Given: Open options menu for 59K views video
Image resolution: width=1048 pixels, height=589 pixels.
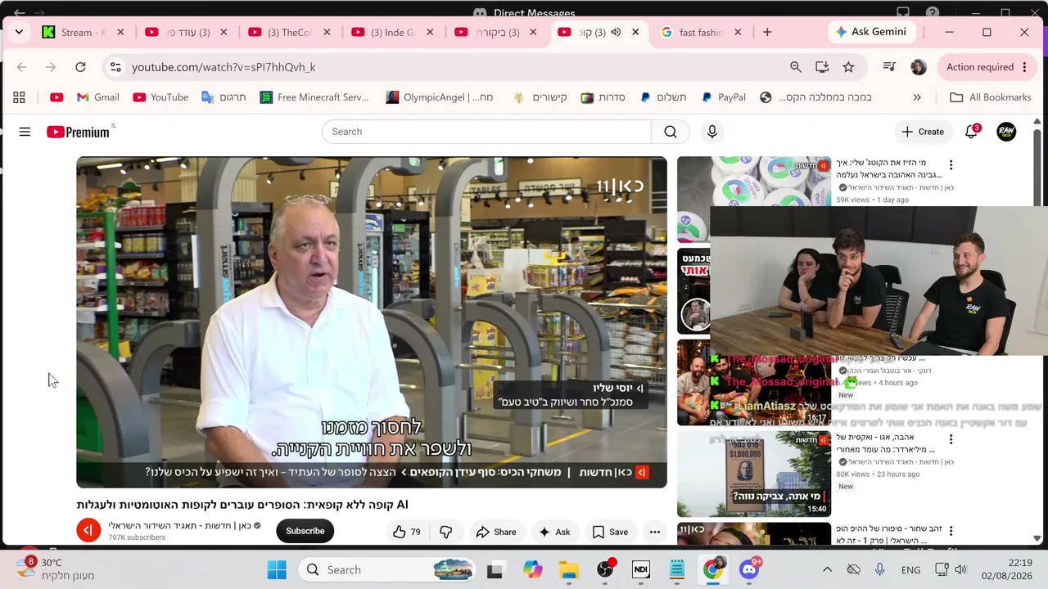Looking at the screenshot, I should pos(951,165).
